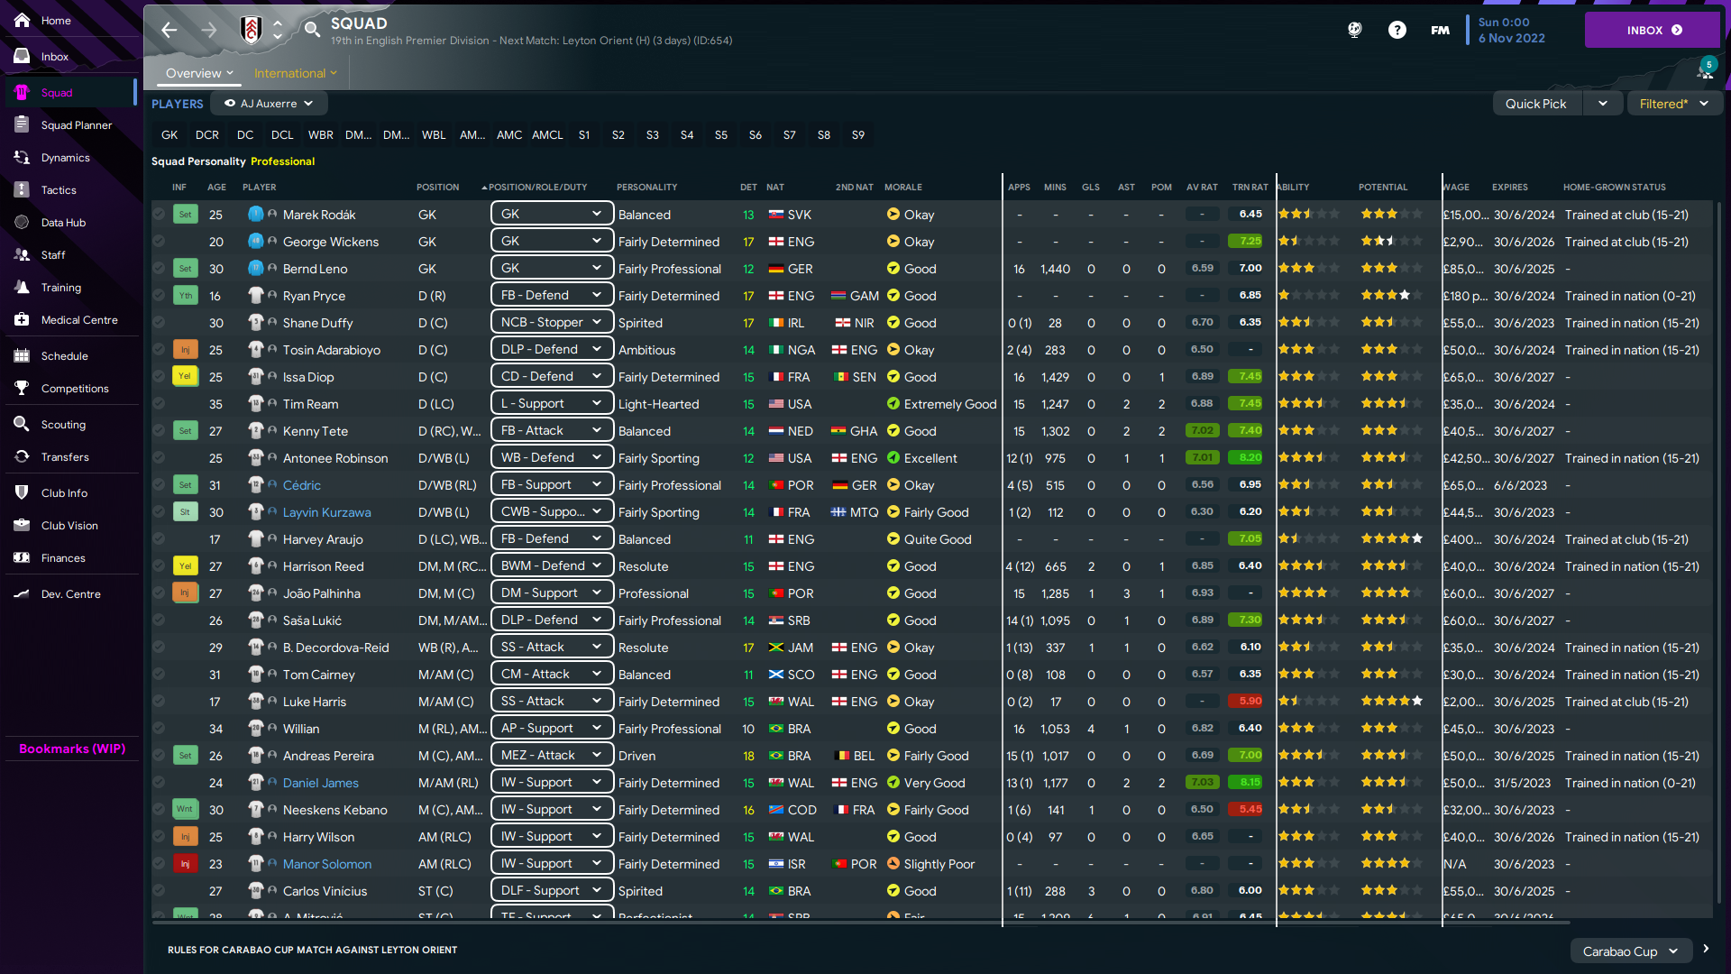Open Tactics from the sidebar
Image resolution: width=1731 pixels, height=974 pixels.
click(x=59, y=190)
